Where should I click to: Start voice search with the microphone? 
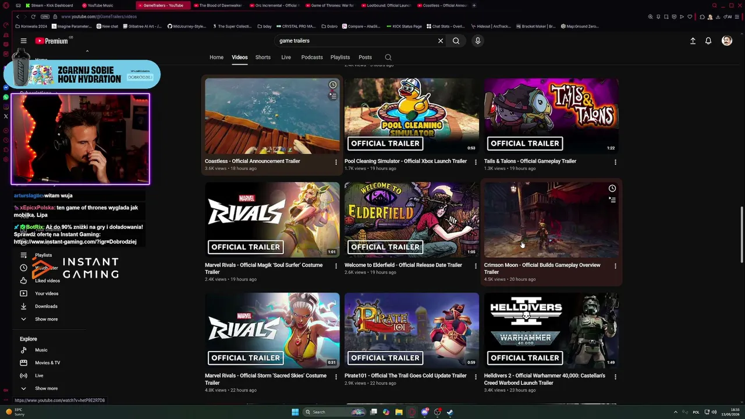pos(477,41)
